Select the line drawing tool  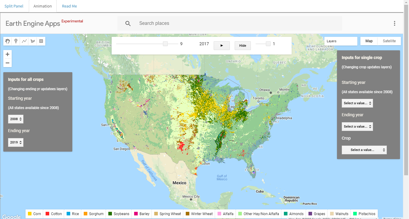point(24,41)
